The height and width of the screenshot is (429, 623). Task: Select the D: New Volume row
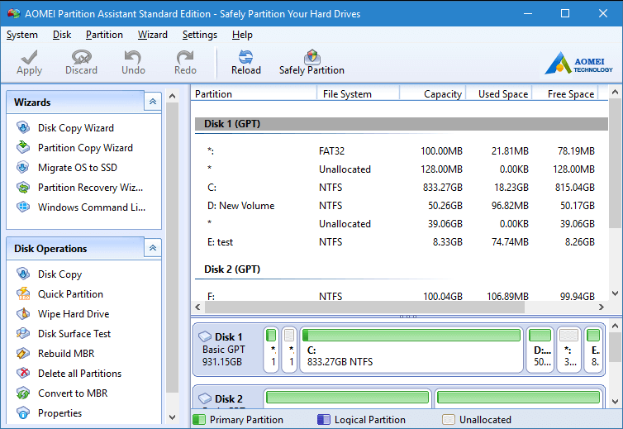(402, 206)
